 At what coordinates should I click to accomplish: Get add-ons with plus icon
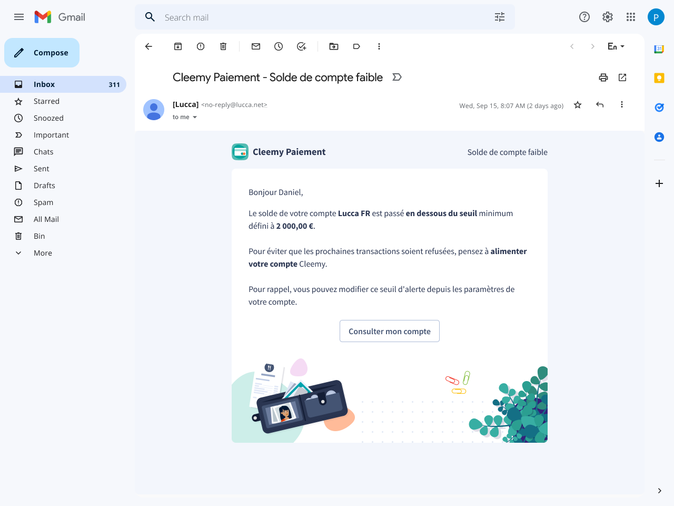point(659,183)
